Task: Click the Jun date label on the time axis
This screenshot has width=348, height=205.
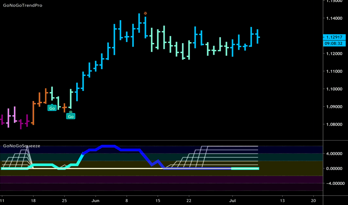Action: 96,201
